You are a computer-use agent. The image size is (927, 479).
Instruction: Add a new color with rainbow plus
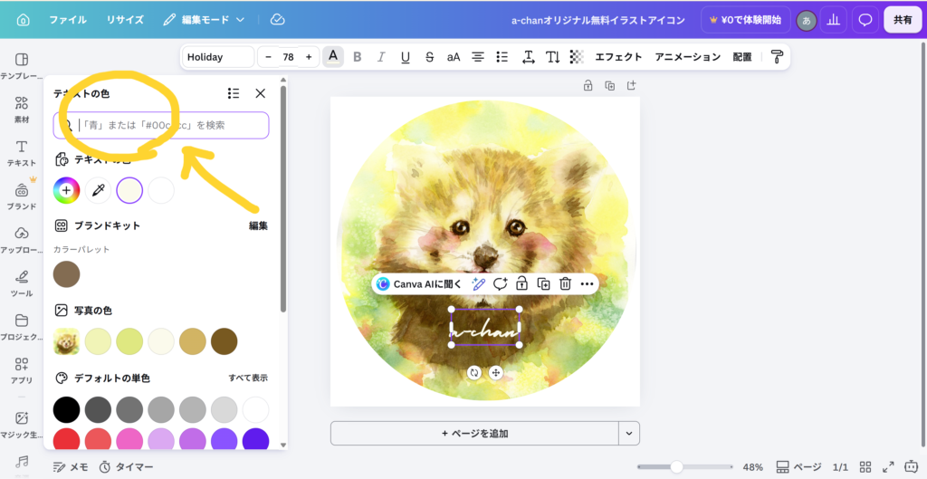(66, 190)
